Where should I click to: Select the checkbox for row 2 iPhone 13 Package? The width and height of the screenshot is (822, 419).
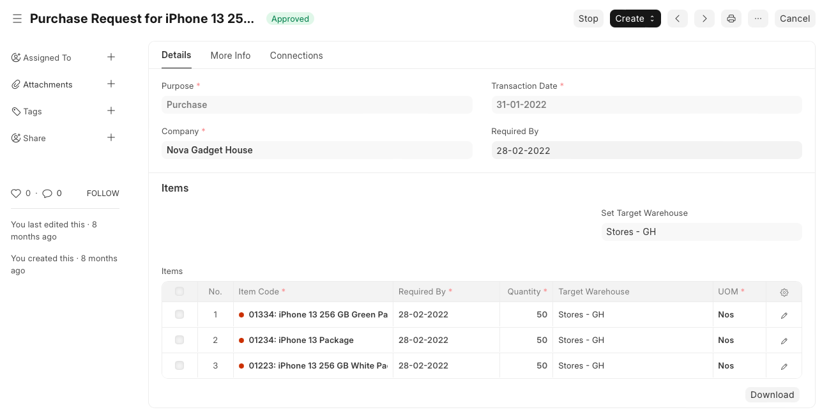(x=179, y=340)
